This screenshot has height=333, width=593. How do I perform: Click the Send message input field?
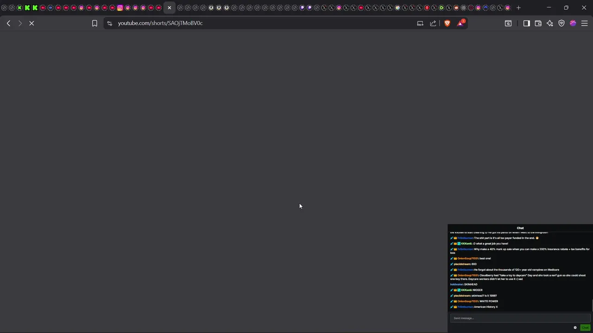pyautogui.click(x=520, y=318)
